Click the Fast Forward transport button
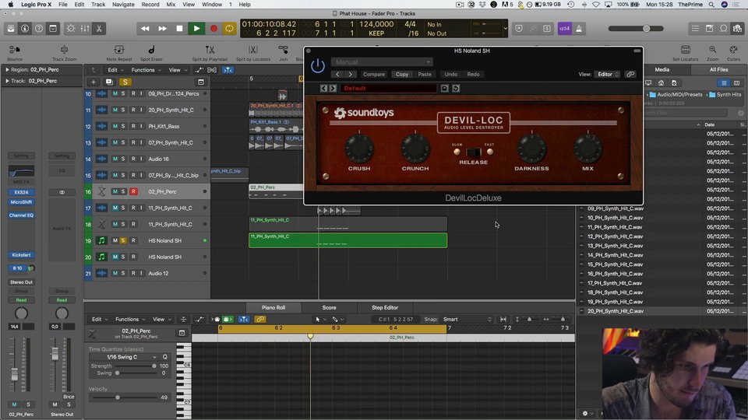This screenshot has width=748, height=420. (162, 29)
